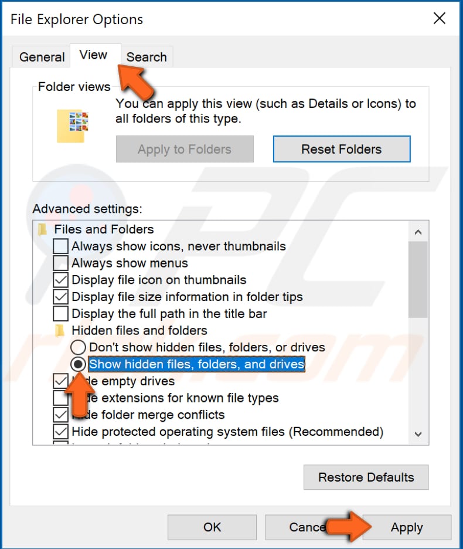Screen dimensions: 463x549
Task: Click the Apply button
Action: pyautogui.click(x=407, y=527)
